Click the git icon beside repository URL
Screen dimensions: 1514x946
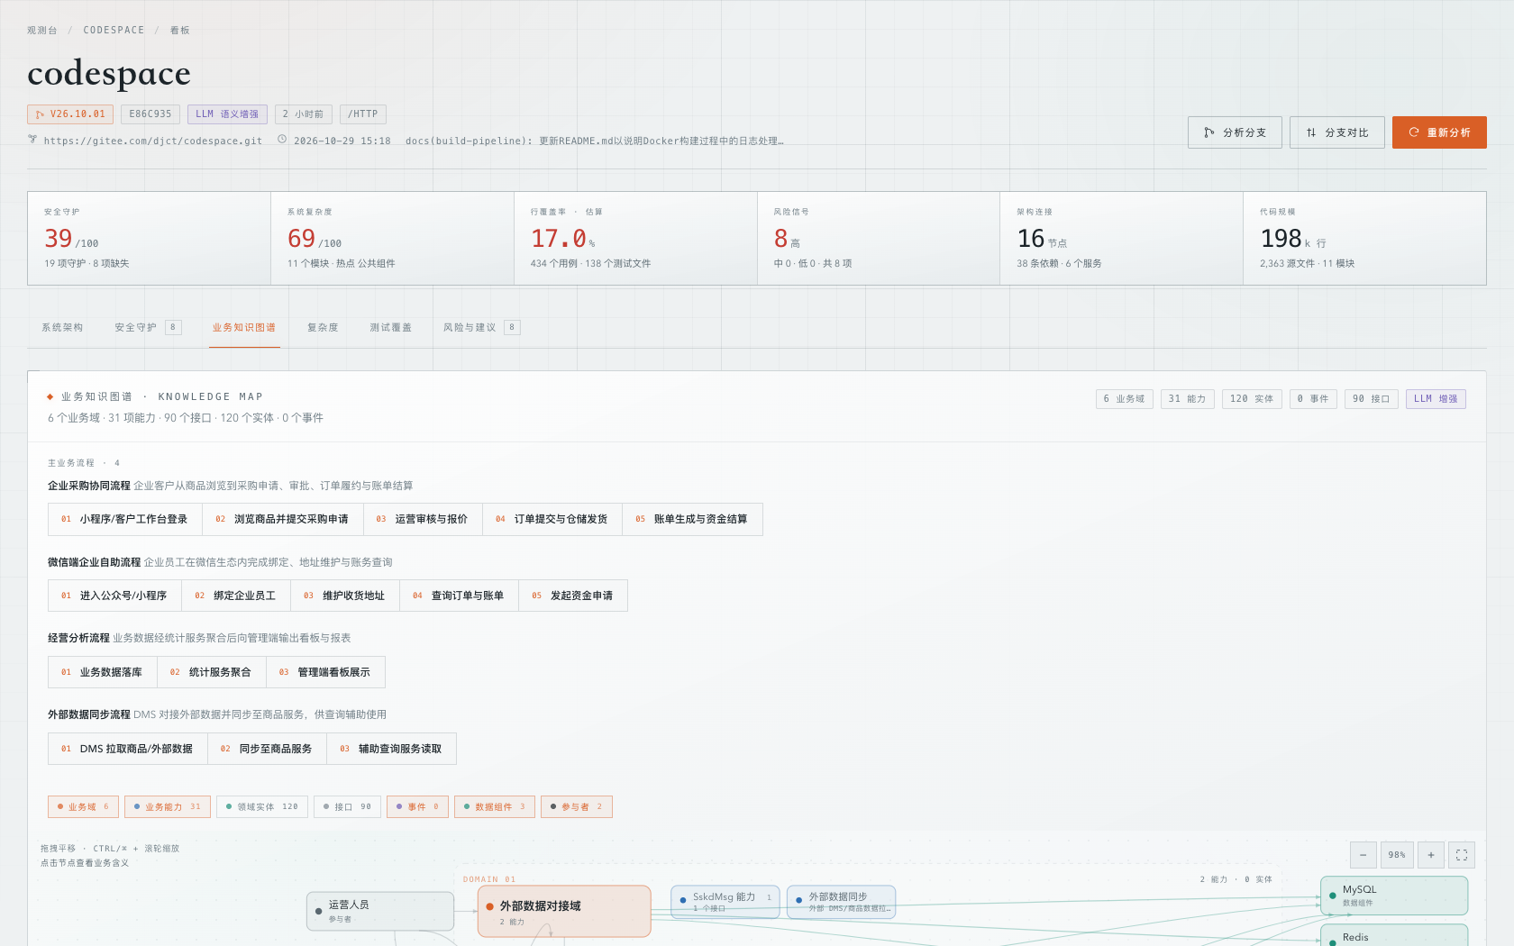pyautogui.click(x=32, y=140)
